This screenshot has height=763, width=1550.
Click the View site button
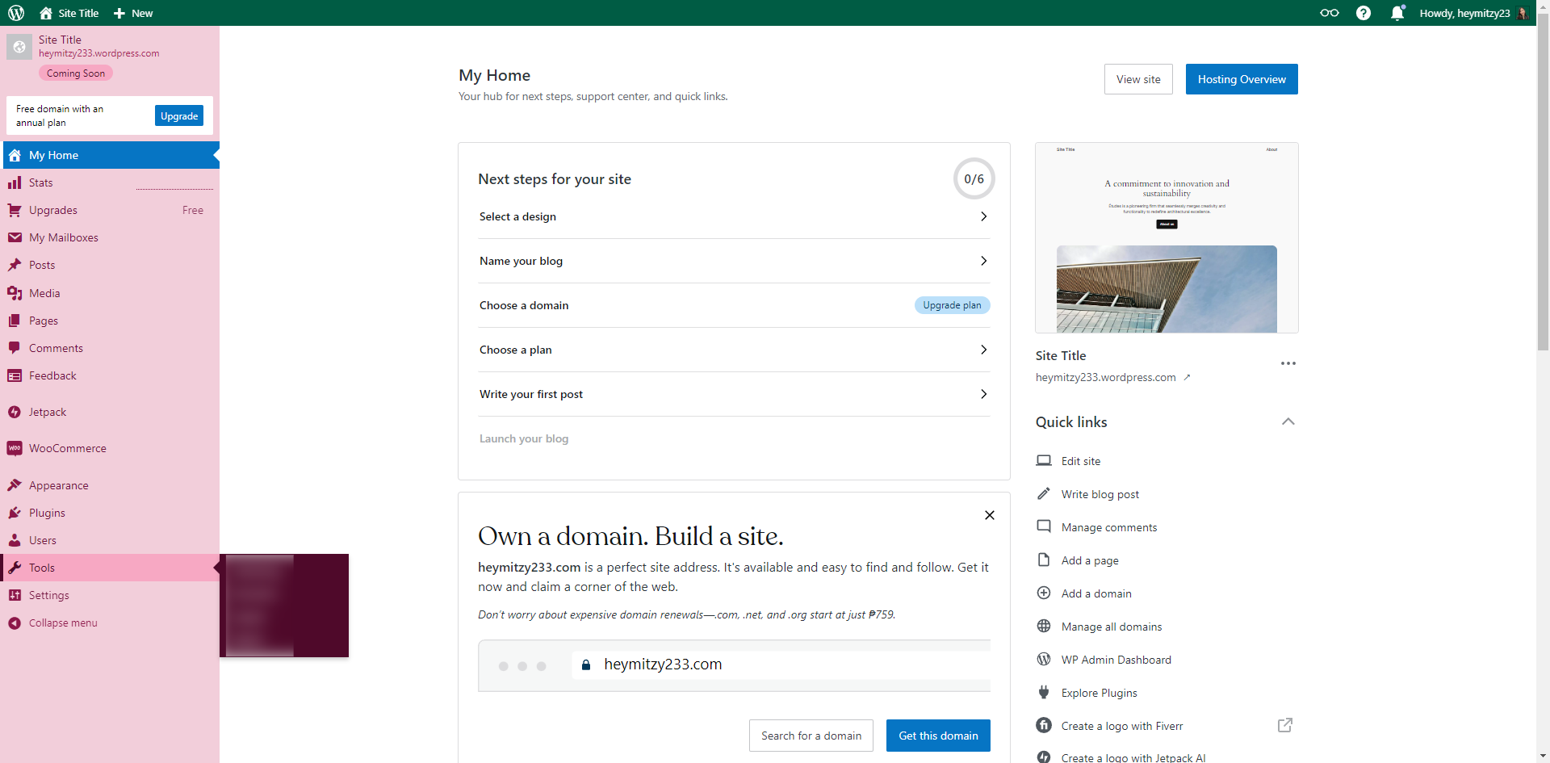tap(1138, 79)
